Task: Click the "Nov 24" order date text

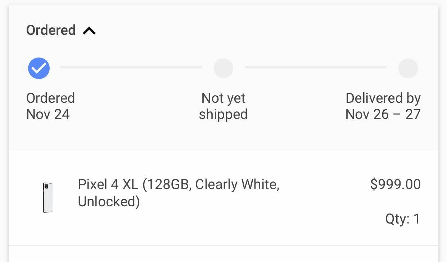Action: pos(48,115)
